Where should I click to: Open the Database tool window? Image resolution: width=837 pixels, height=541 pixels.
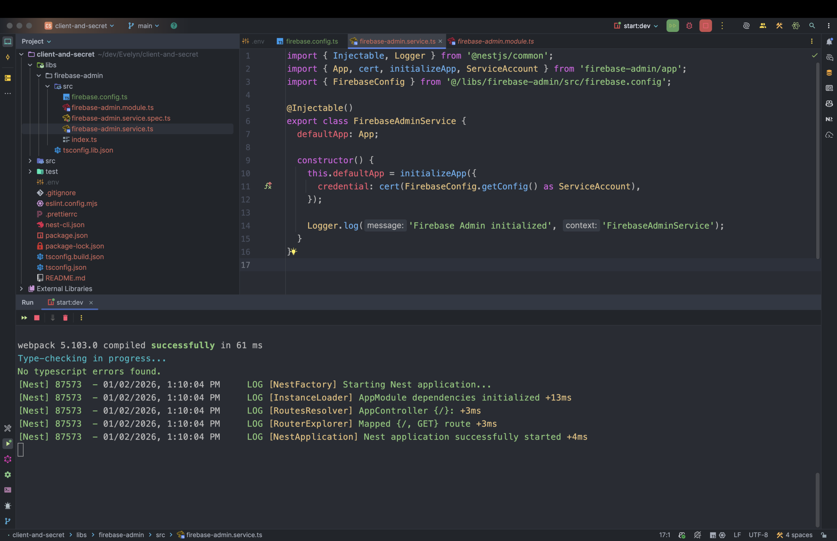click(829, 73)
